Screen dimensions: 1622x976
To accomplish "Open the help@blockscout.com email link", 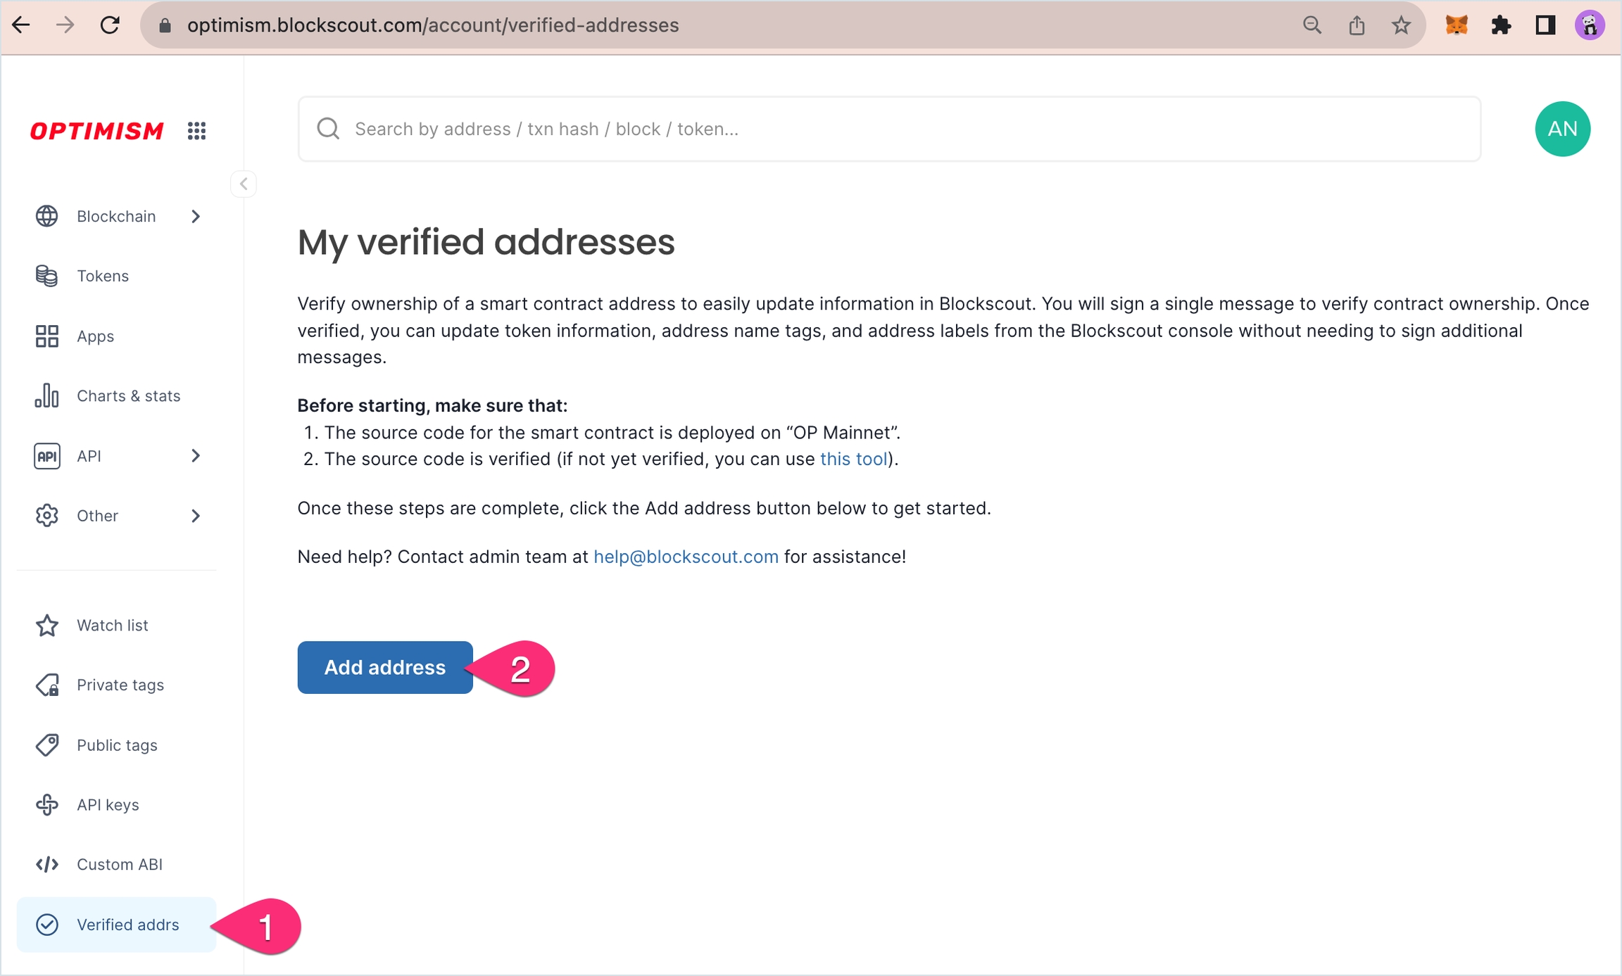I will coord(686,557).
